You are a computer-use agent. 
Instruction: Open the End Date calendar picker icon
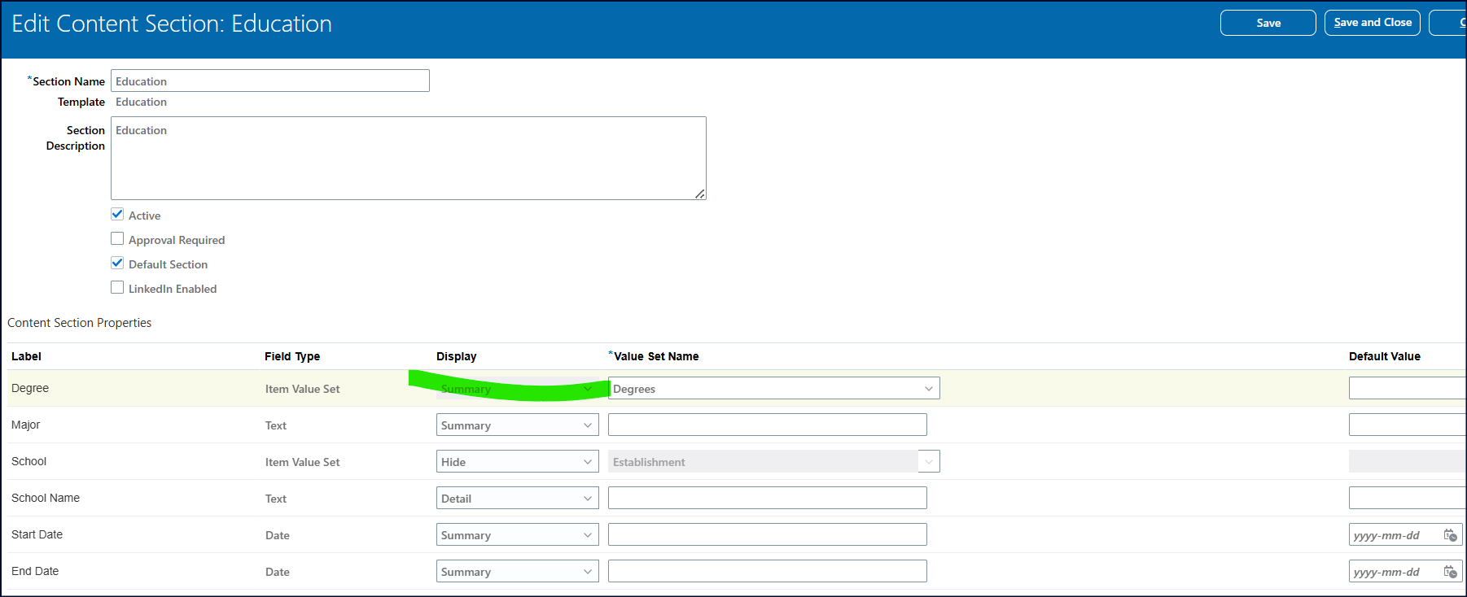coord(1451,572)
